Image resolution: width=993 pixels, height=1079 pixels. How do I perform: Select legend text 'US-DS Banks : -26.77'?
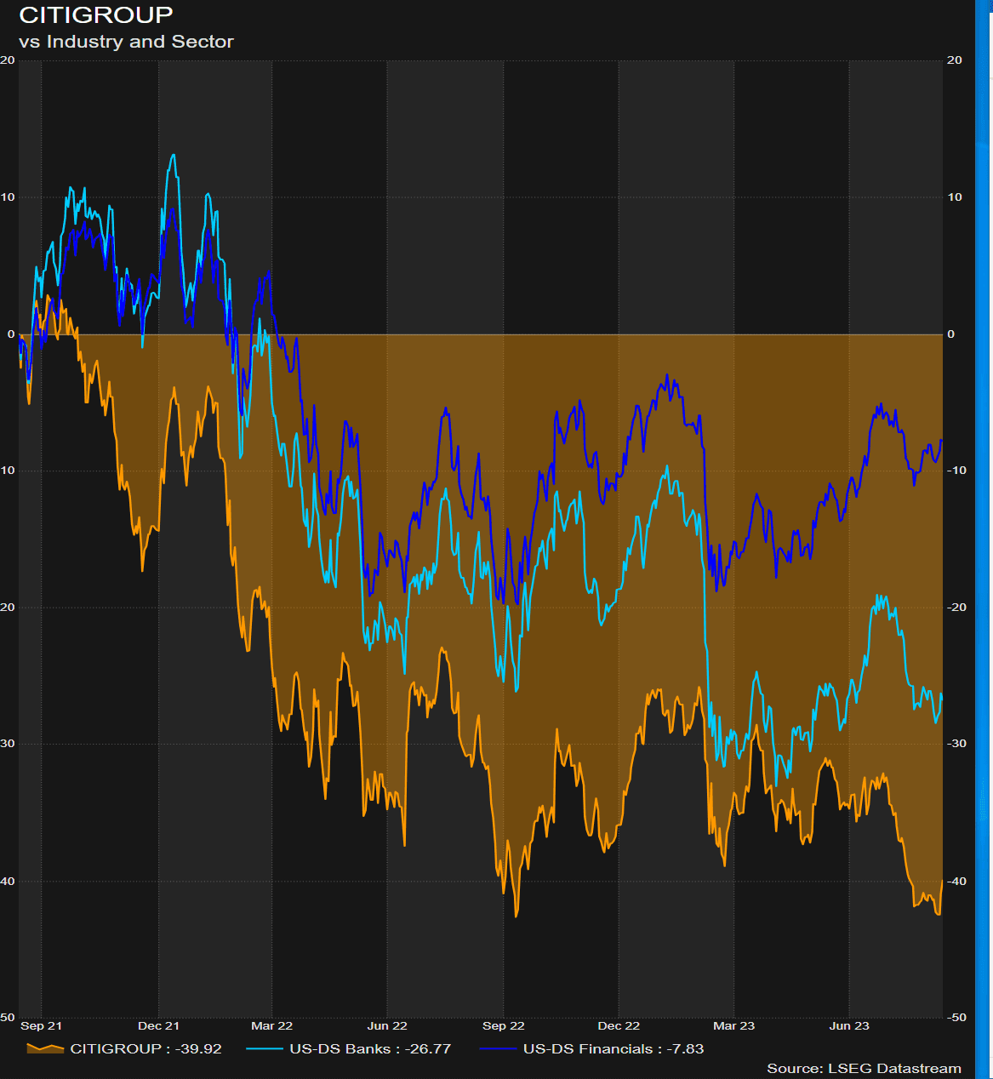(370, 1048)
